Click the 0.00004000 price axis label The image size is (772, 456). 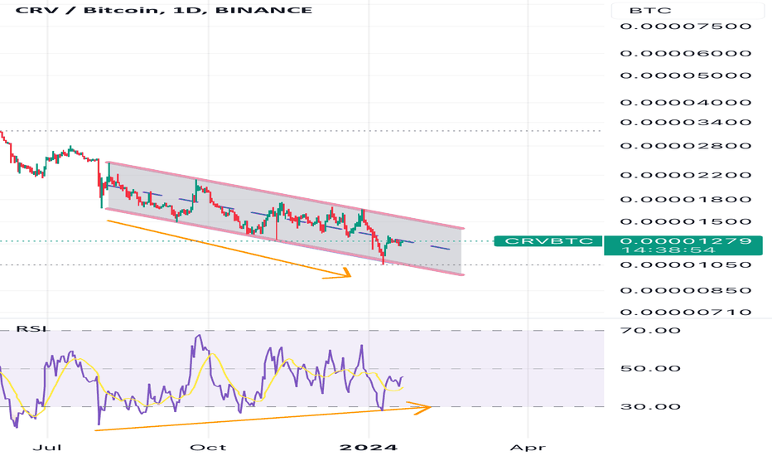click(686, 103)
